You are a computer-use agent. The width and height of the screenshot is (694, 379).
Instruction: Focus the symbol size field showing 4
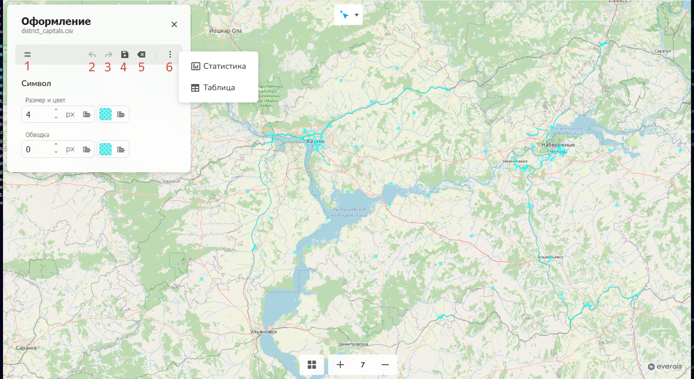pyautogui.click(x=37, y=115)
